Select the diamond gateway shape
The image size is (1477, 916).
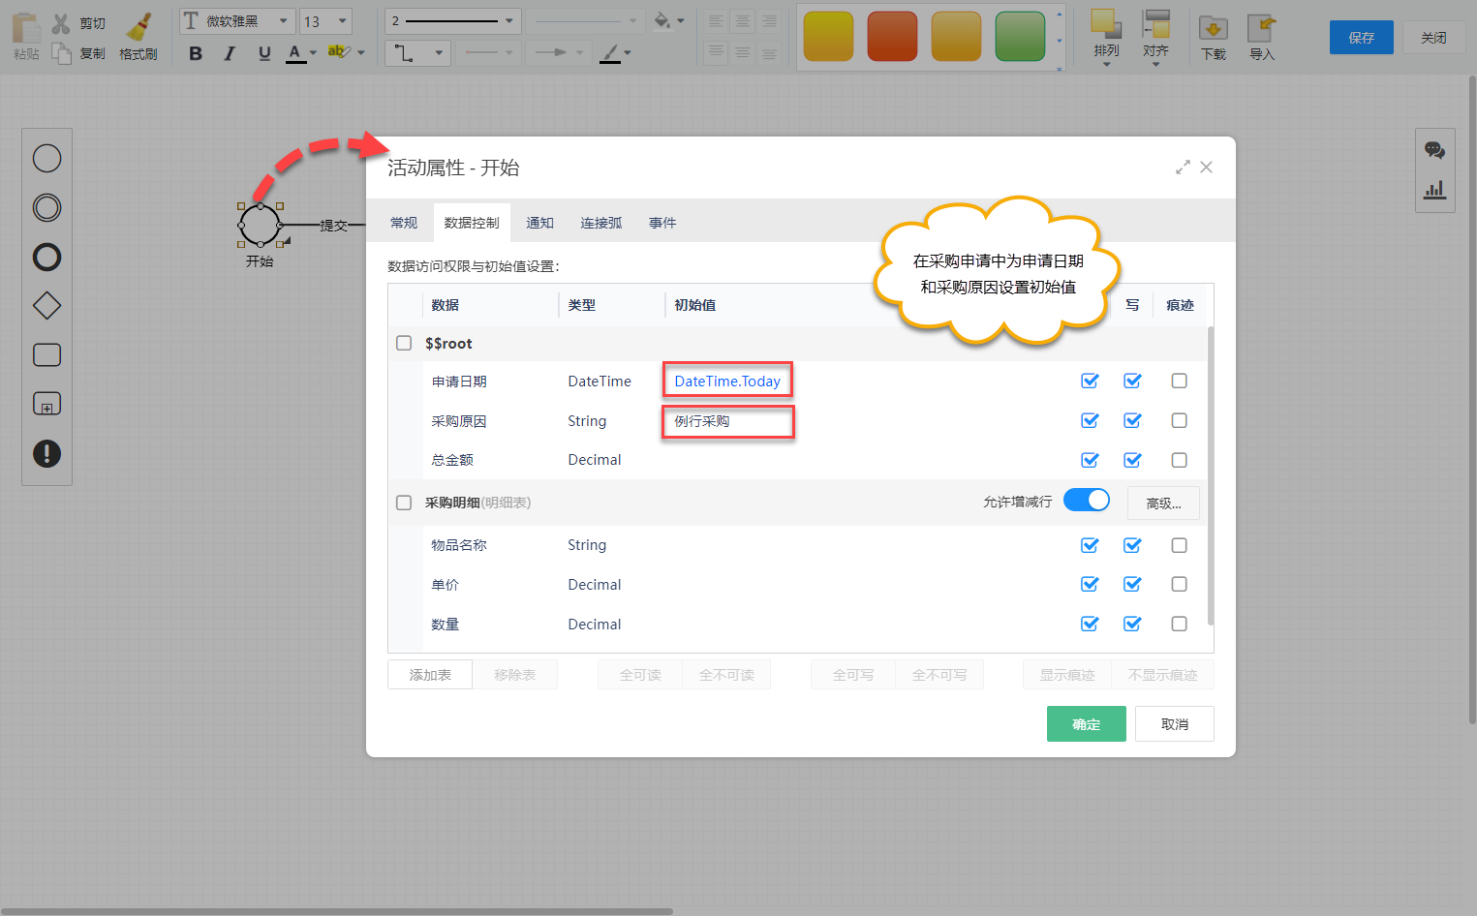pyautogui.click(x=46, y=306)
